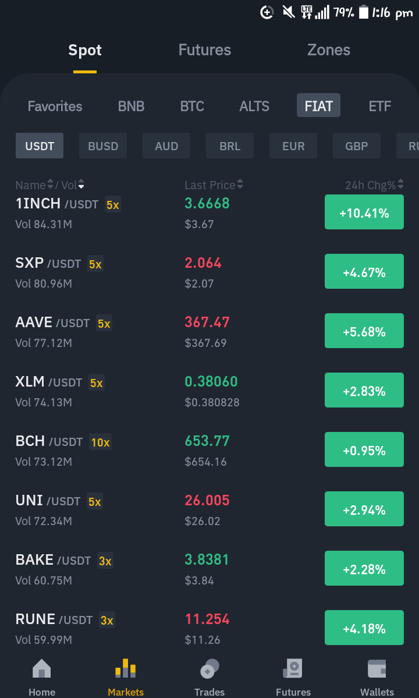Switch to the Futures top tab

pyautogui.click(x=205, y=50)
